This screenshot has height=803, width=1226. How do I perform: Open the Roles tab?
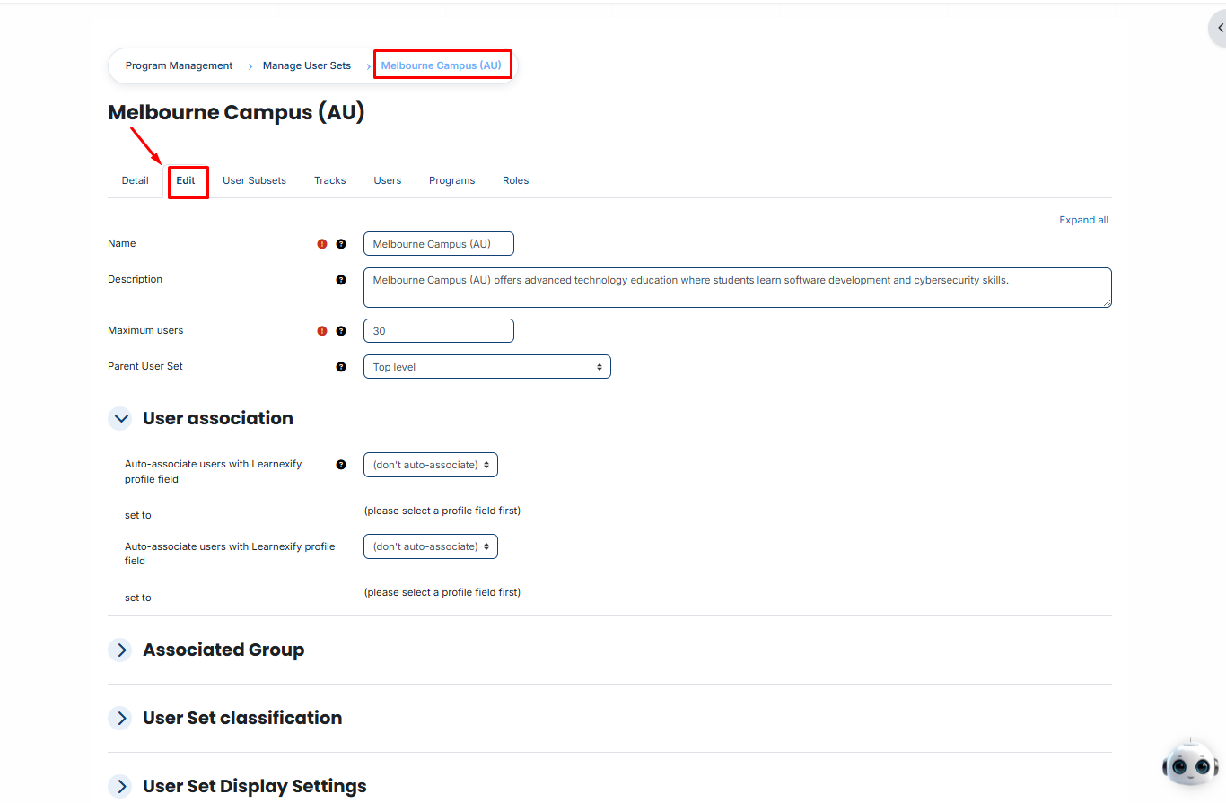pyautogui.click(x=516, y=180)
